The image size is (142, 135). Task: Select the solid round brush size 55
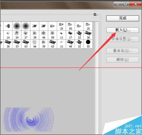click(88, 44)
